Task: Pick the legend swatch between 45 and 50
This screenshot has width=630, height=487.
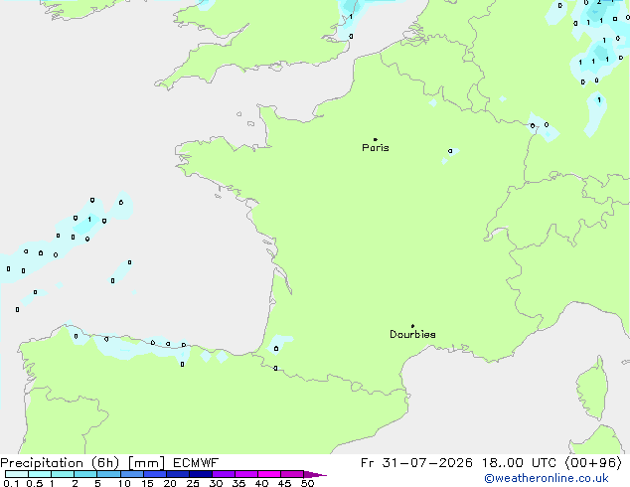Action: pyautogui.click(x=292, y=474)
